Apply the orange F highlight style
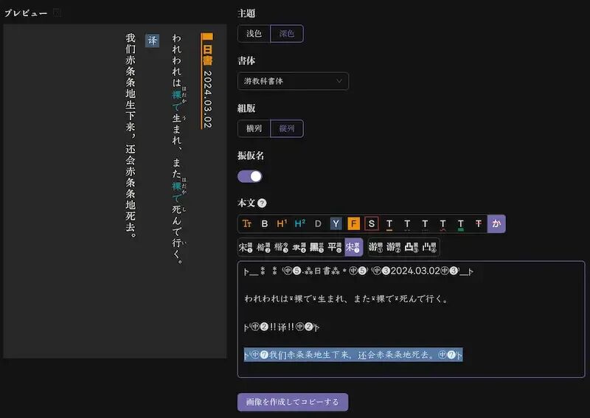This screenshot has width=590, height=418. (x=353, y=224)
